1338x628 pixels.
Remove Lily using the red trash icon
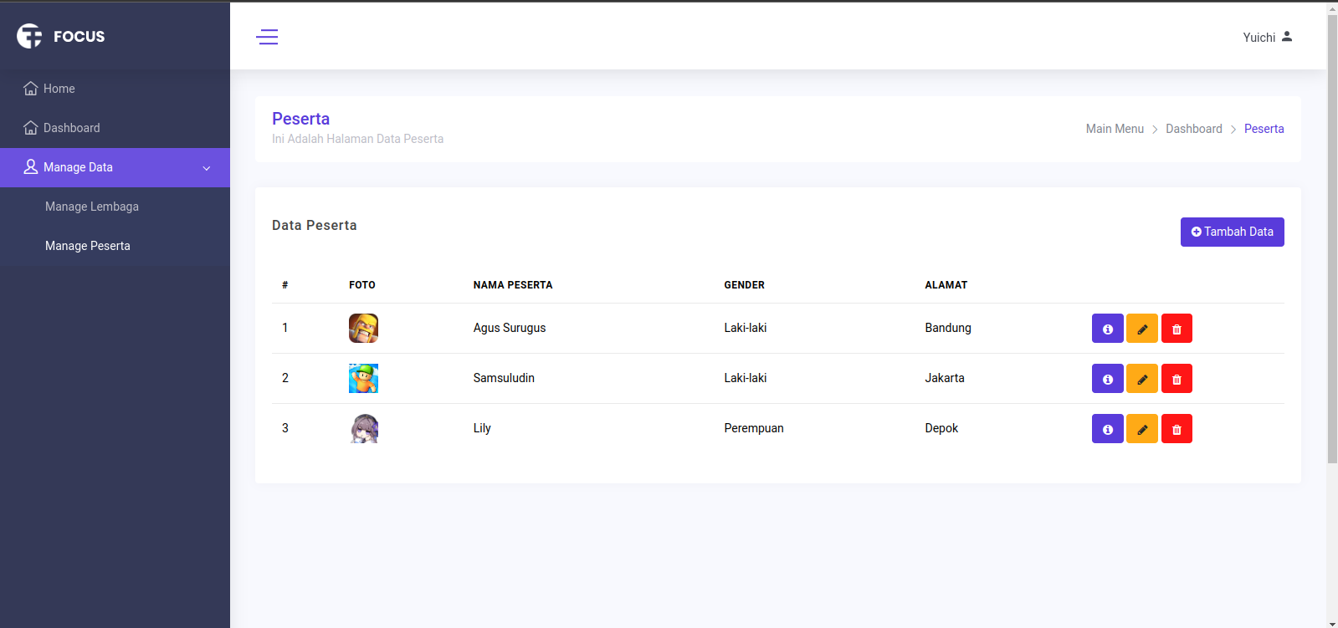(x=1177, y=429)
